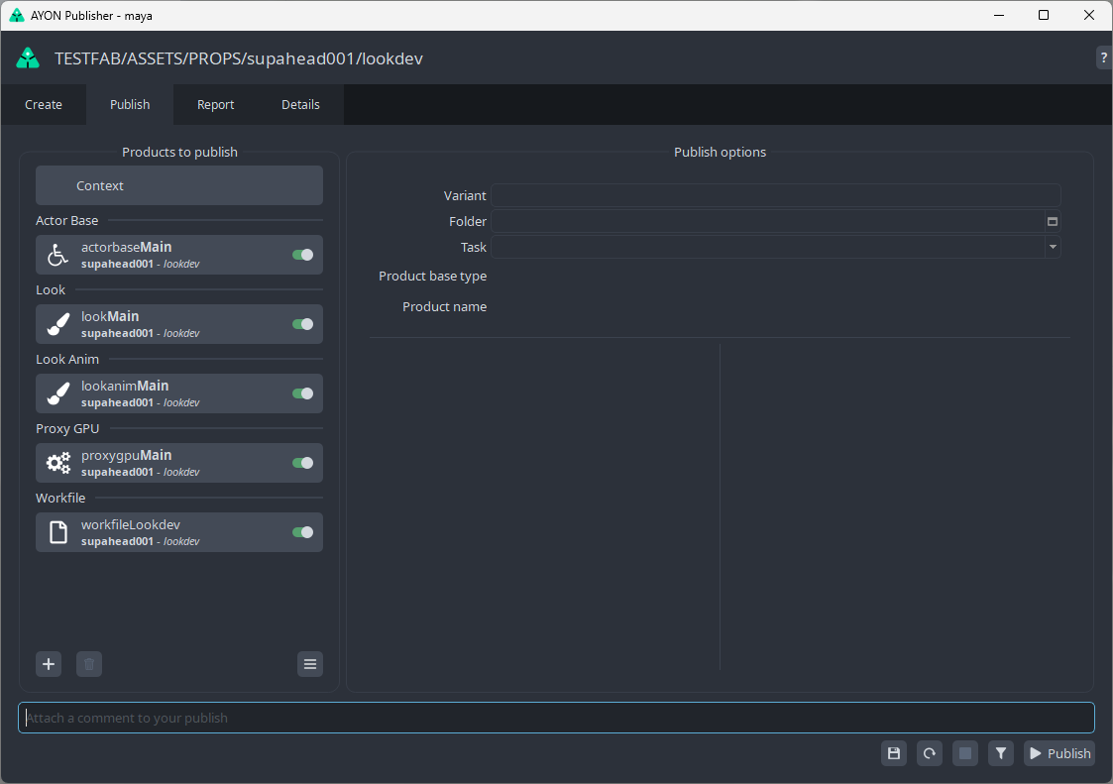Viewport: 1113px width, 784px height.
Task: Click the lookanimMain brush icon
Action: [58, 393]
